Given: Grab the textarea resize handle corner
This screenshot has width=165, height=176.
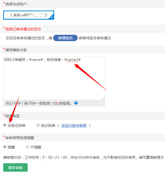Looking at the screenshot, I should 104,99.
